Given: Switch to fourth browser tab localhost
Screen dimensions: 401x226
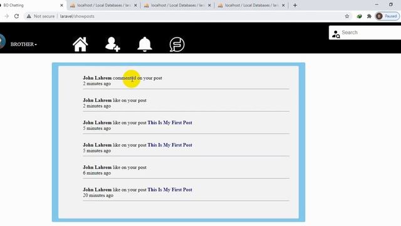Looking at the screenshot, I should (x=251, y=5).
